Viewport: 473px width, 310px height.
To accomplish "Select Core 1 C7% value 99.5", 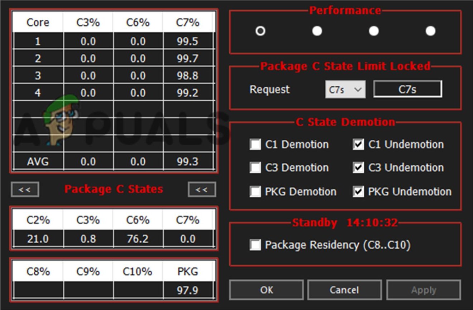I will tap(187, 41).
